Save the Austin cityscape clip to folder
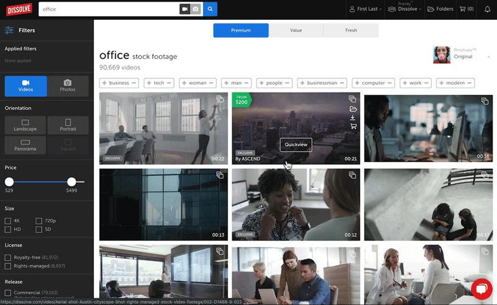 pyautogui.click(x=353, y=108)
